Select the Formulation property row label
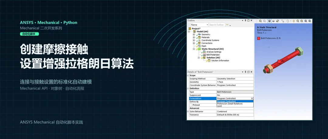 pyautogui.click(x=203, y=98)
